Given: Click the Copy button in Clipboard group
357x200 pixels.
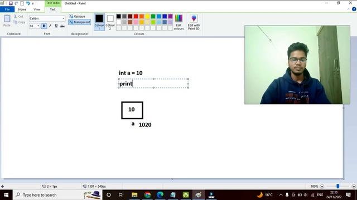Looking at the screenshot, I should click(20, 22).
